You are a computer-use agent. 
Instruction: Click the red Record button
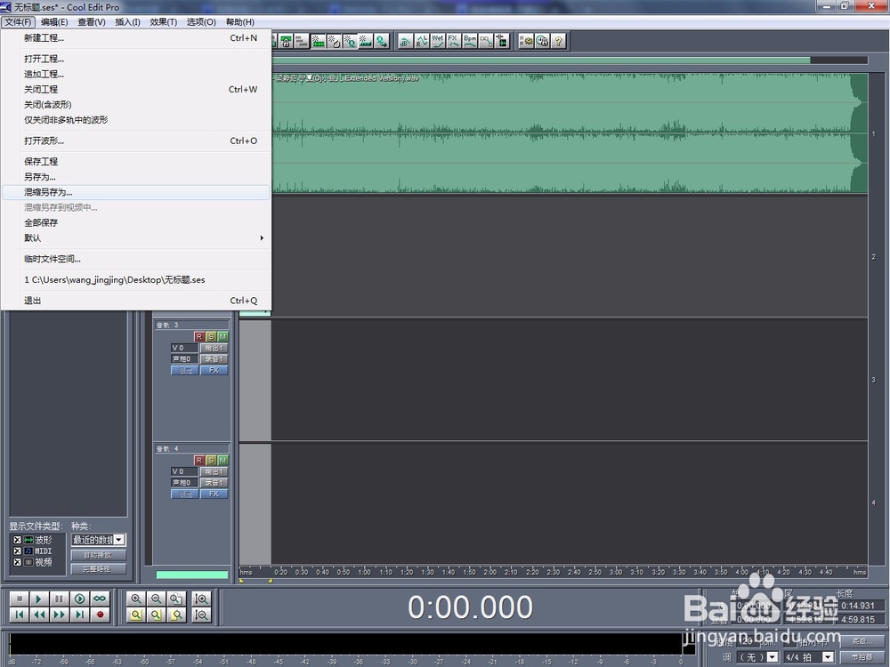pos(101,615)
